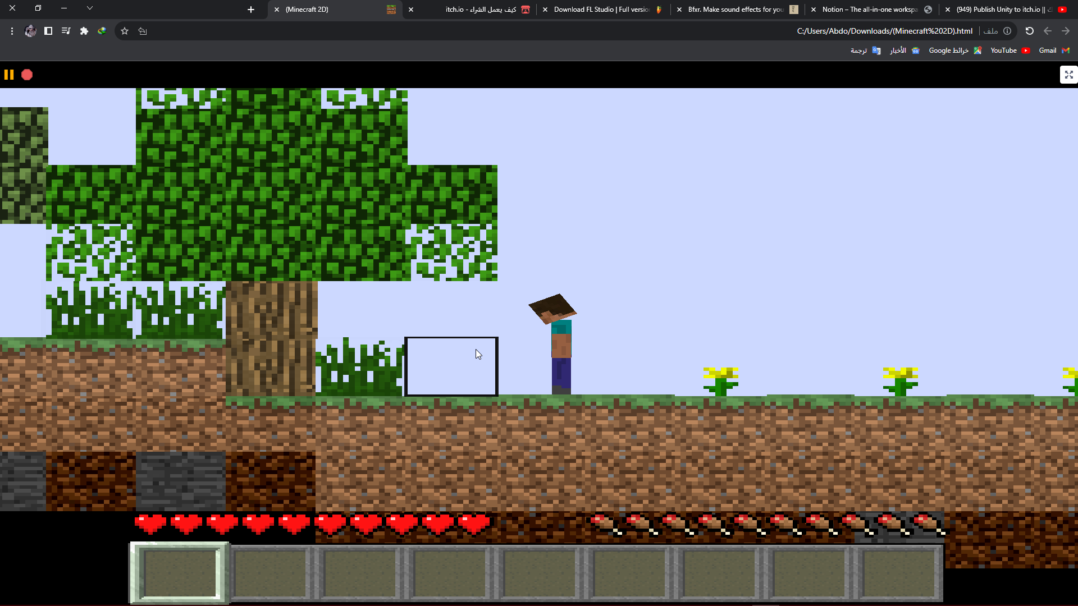Open the Gmail bookmark

point(1054,50)
